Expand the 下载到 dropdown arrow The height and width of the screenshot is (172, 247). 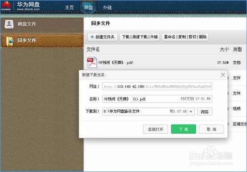point(191,112)
